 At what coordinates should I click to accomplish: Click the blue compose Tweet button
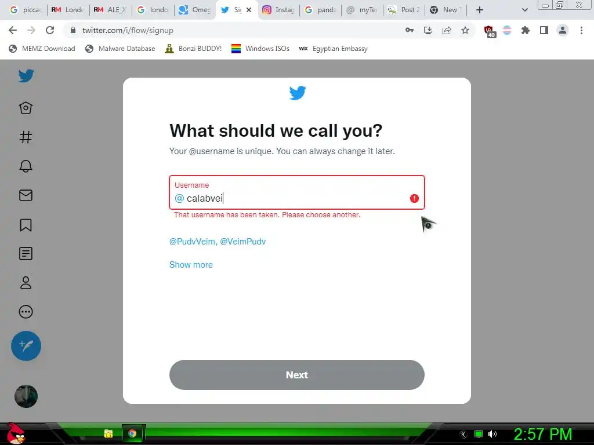click(26, 345)
